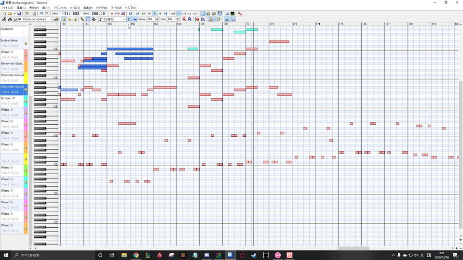Open the 編集(E) menu
463x260 pixels.
click(x=21, y=8)
